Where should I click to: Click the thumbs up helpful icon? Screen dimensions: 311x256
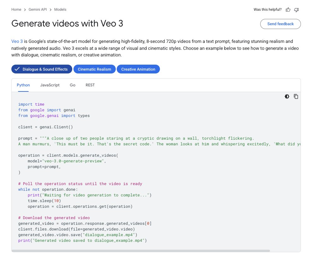click(x=288, y=9)
